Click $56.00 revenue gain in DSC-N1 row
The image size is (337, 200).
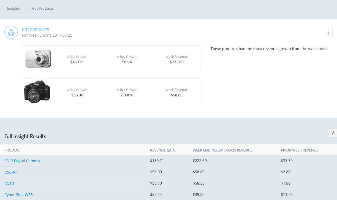(x=156, y=172)
